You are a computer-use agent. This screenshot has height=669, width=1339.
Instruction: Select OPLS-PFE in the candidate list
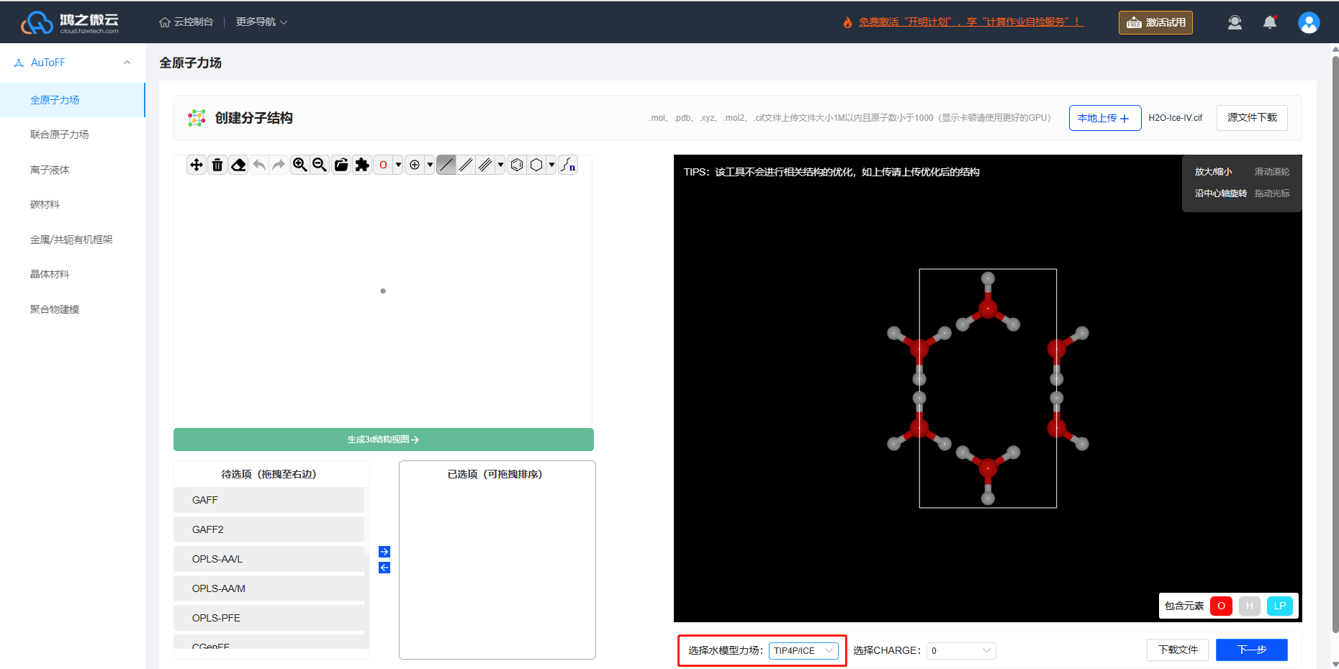(x=269, y=618)
